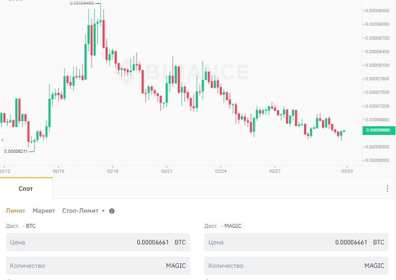Switch to Лимит order type
The width and height of the screenshot is (396, 280).
click(x=15, y=211)
